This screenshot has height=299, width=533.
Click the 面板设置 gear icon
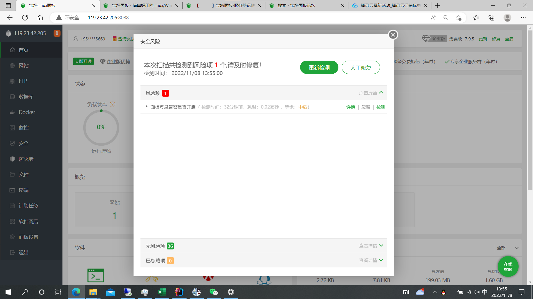click(x=12, y=237)
